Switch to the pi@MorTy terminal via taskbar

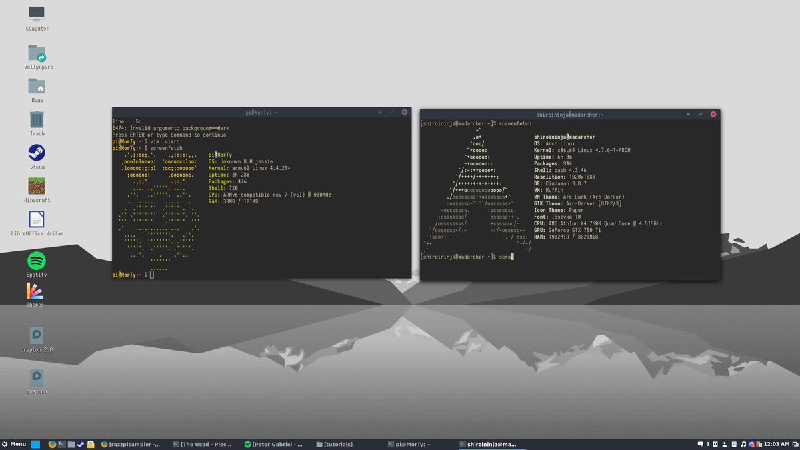(x=410, y=444)
